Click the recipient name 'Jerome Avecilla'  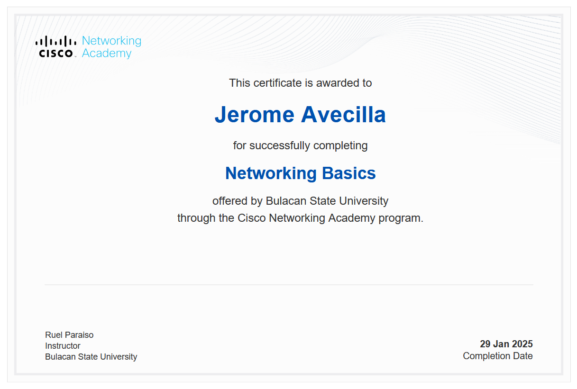(300, 115)
